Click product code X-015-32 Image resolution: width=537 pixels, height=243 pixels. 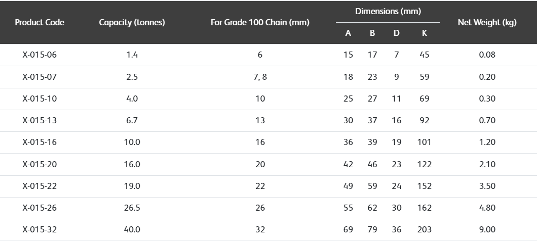click(40, 229)
